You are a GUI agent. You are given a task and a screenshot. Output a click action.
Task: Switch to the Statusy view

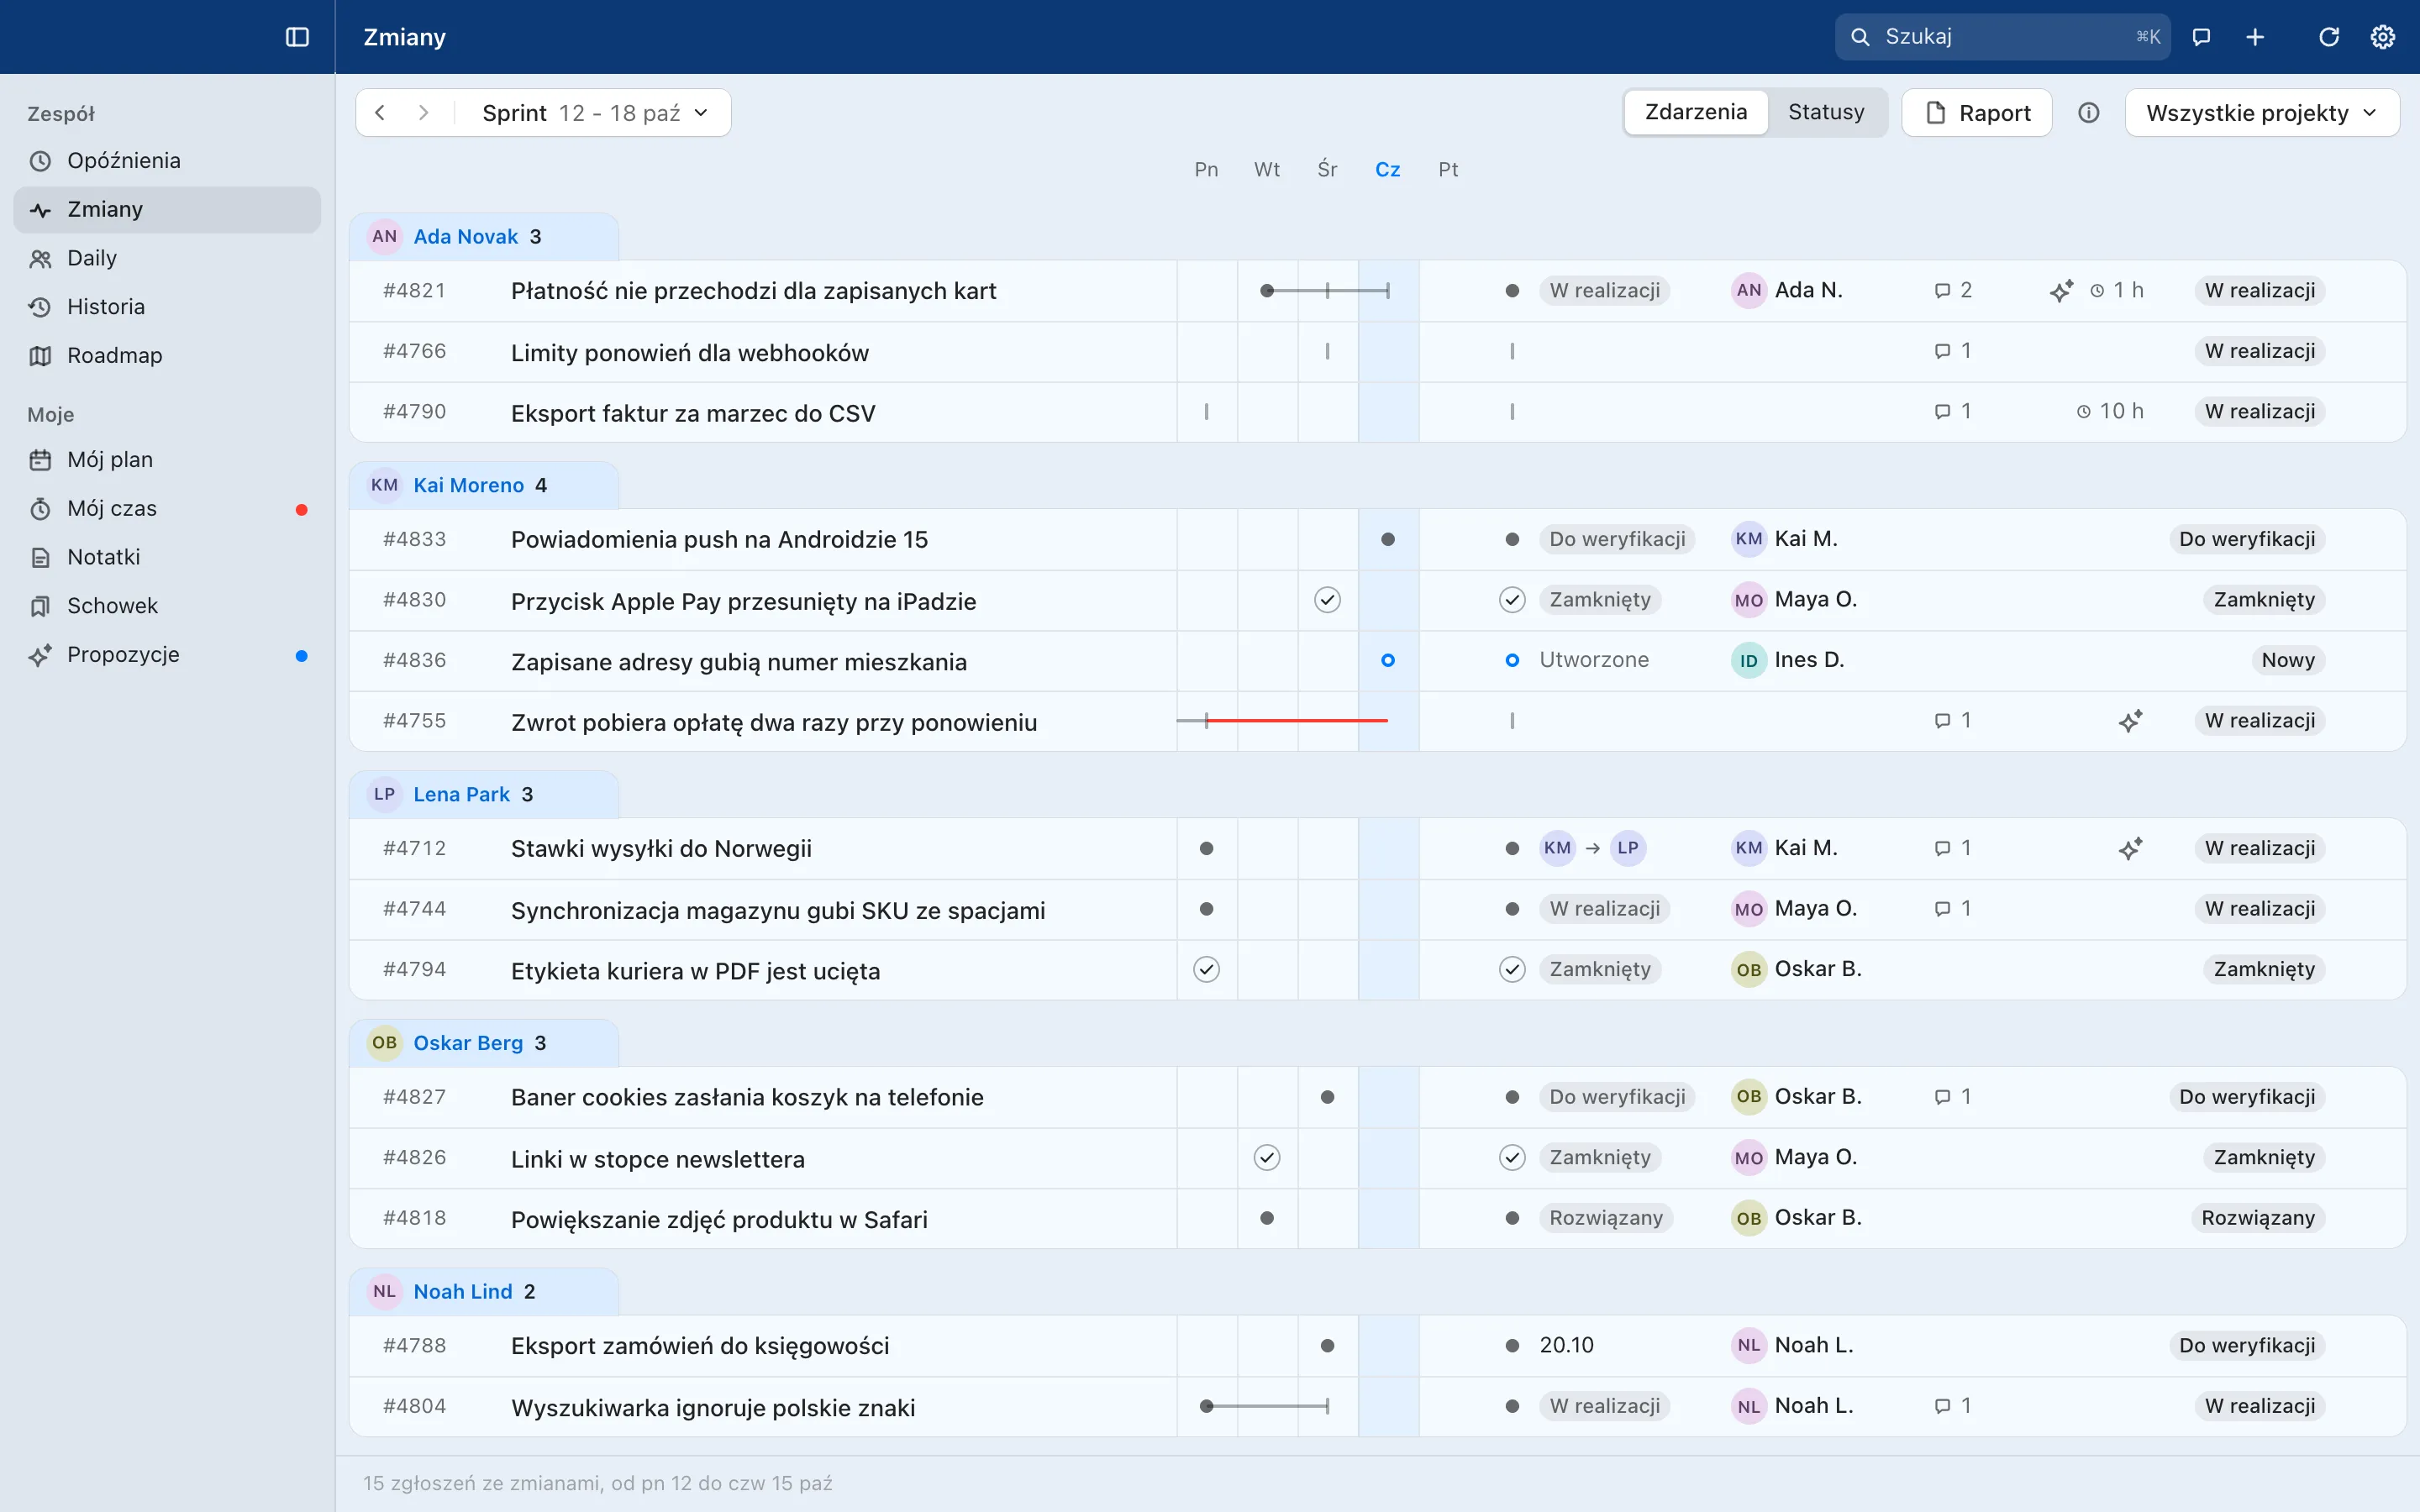(x=1826, y=112)
